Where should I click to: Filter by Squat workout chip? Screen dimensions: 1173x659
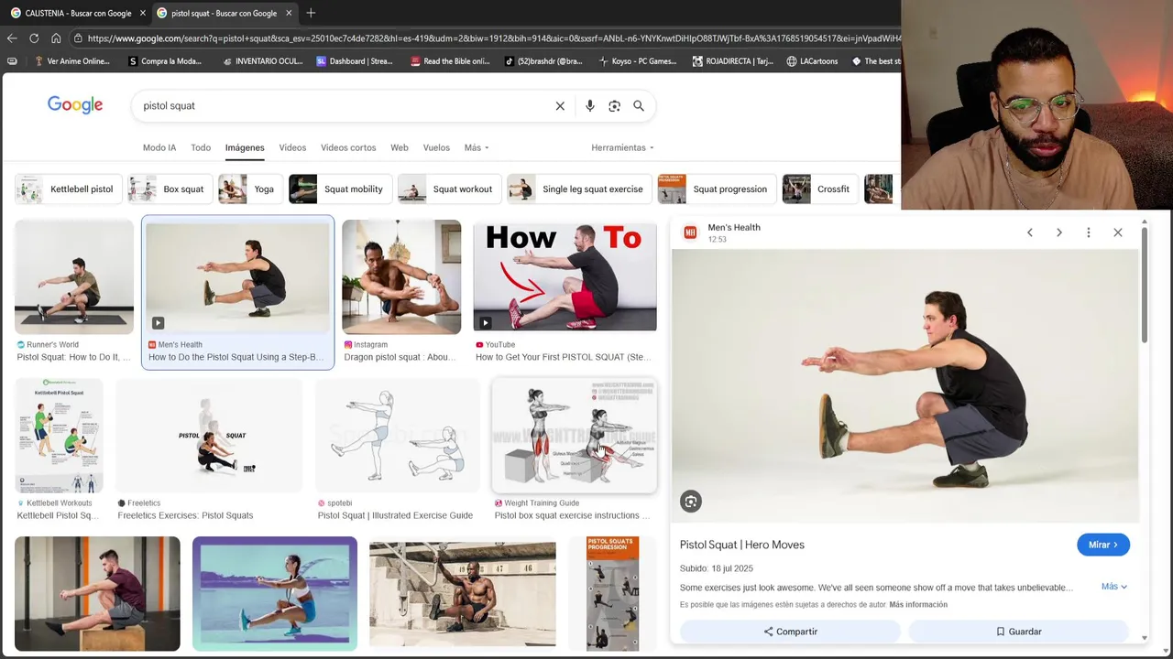(449, 189)
